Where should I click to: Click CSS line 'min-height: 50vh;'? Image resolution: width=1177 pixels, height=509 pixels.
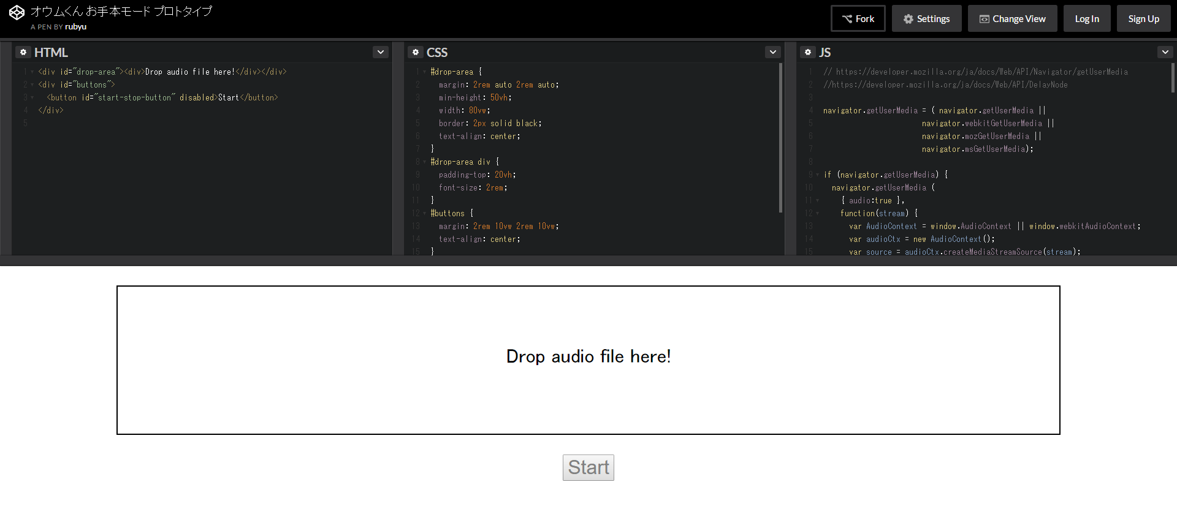(475, 97)
